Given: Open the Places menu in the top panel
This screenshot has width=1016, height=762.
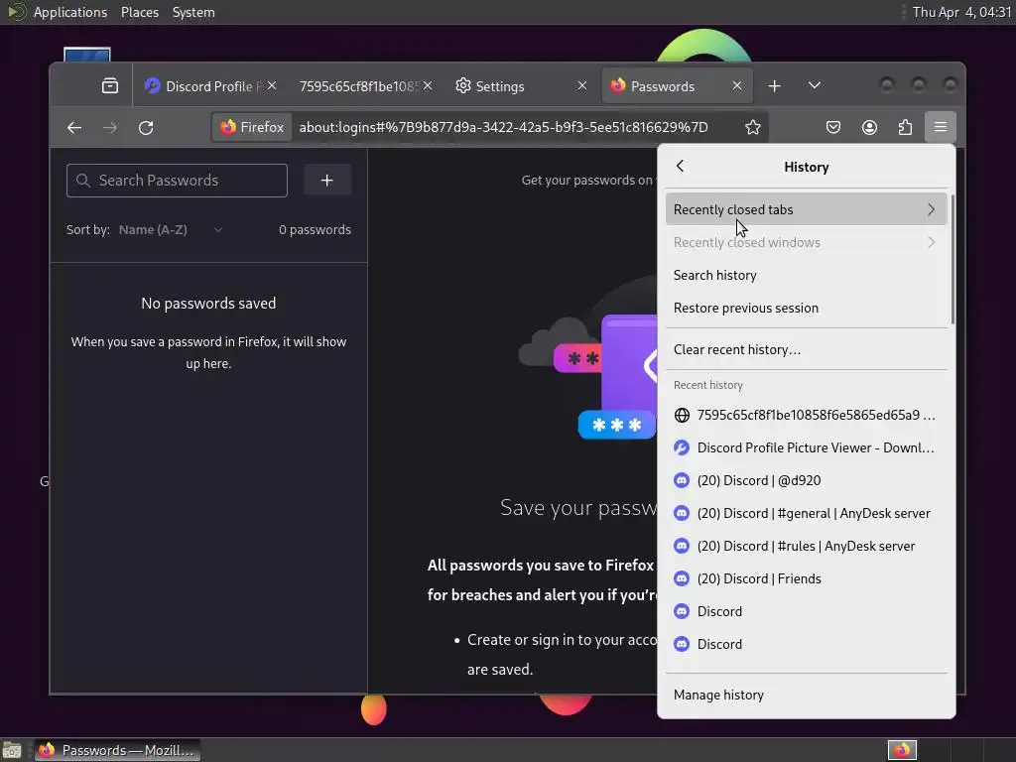Looking at the screenshot, I should [140, 12].
